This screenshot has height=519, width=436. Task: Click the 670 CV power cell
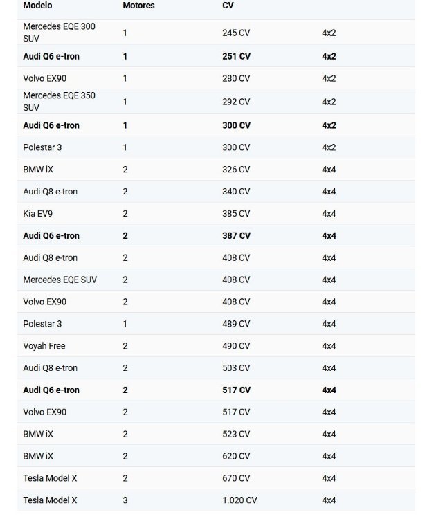236,478
